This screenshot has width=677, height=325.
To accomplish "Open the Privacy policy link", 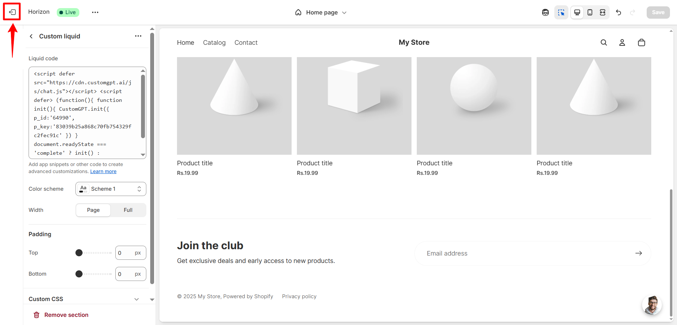I will (x=299, y=296).
